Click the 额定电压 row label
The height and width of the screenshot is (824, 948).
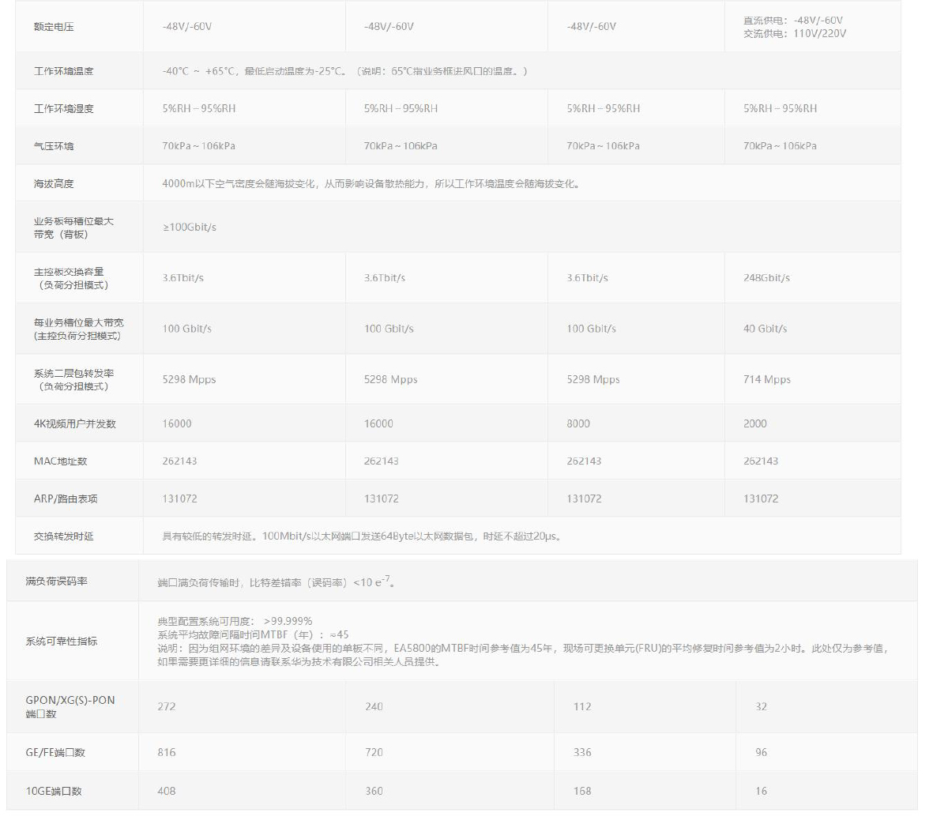click(x=54, y=27)
